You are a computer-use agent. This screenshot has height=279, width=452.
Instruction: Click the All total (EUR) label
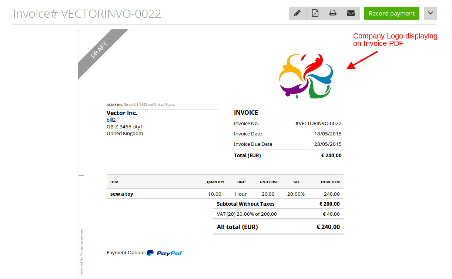237,227
